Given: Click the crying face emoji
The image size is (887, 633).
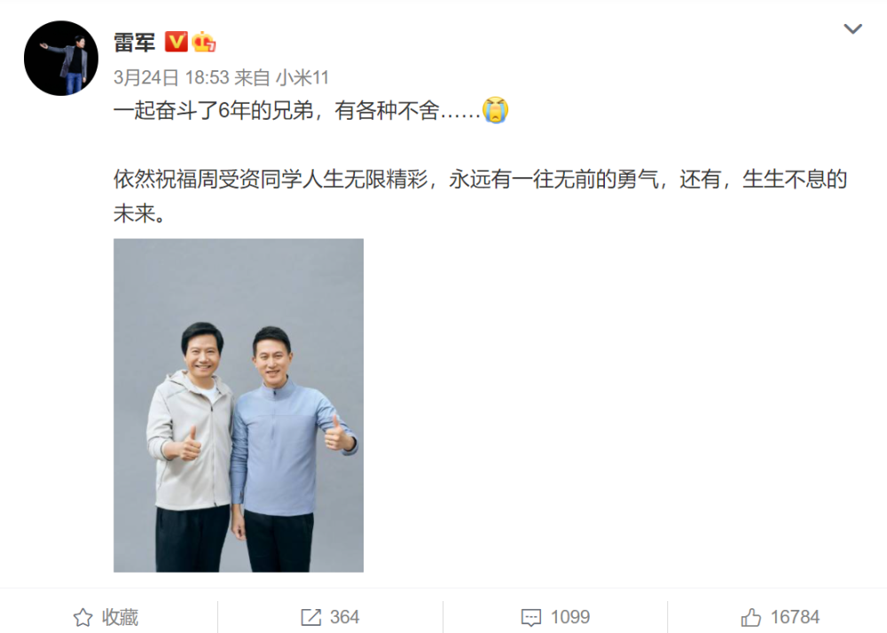Looking at the screenshot, I should 496,110.
